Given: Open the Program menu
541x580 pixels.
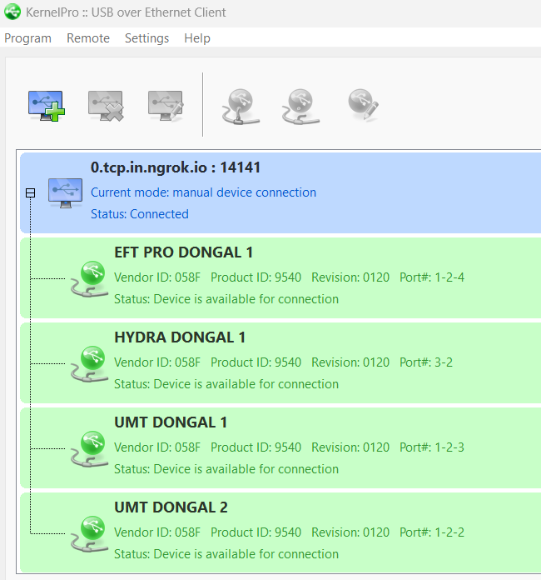Looking at the screenshot, I should [x=27, y=38].
